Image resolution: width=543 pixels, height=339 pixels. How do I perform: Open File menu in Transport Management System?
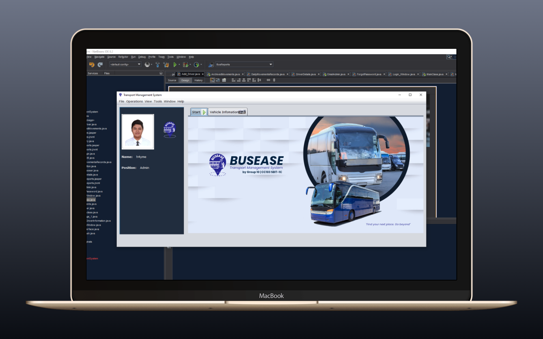pos(121,101)
